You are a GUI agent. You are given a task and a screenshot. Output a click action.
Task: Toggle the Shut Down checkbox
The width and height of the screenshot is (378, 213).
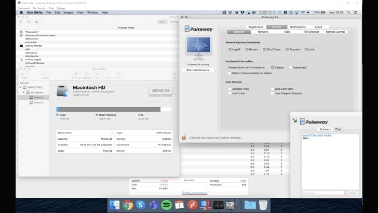[x=264, y=49]
